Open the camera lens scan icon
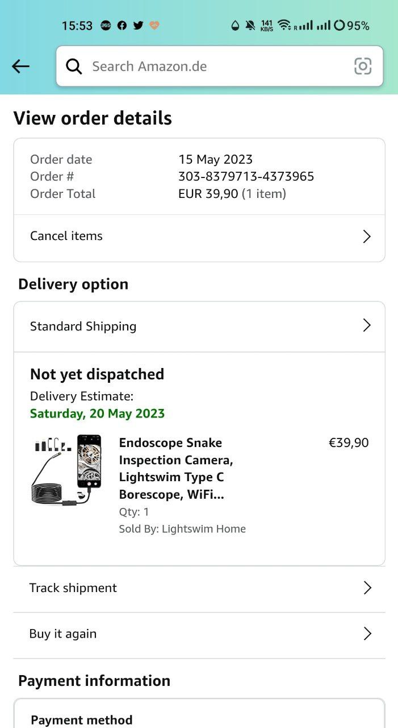This screenshot has width=398, height=728. (x=363, y=67)
